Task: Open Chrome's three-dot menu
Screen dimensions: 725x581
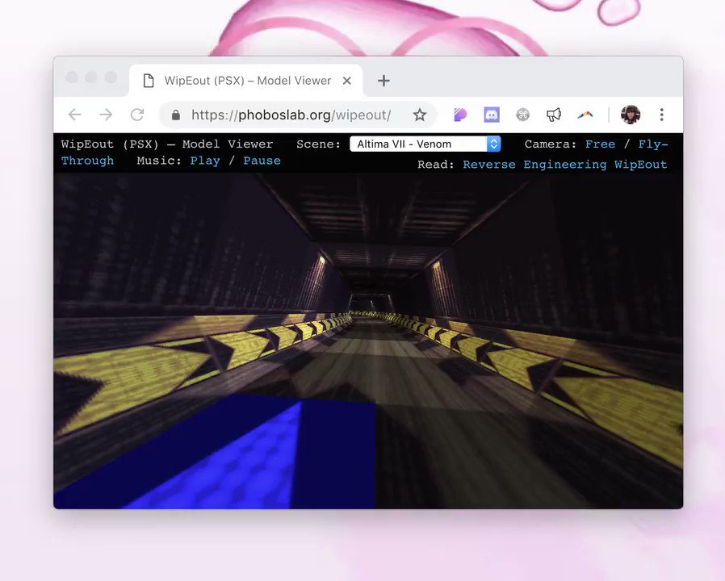Action: [x=662, y=115]
